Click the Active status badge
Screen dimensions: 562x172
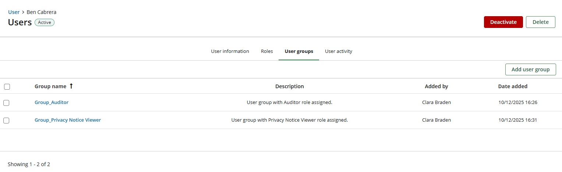tap(45, 22)
